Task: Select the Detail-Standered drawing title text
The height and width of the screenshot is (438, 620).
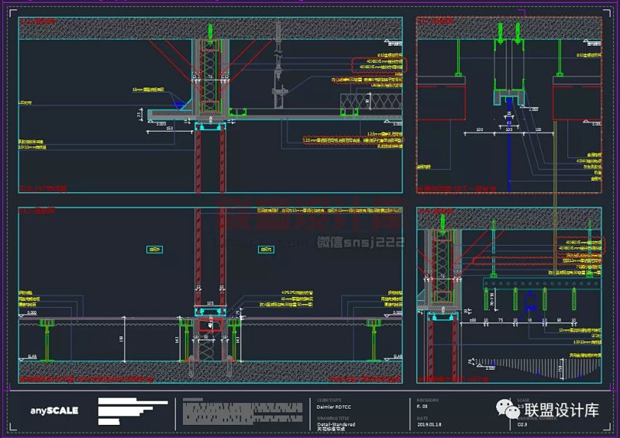Action: [336, 424]
